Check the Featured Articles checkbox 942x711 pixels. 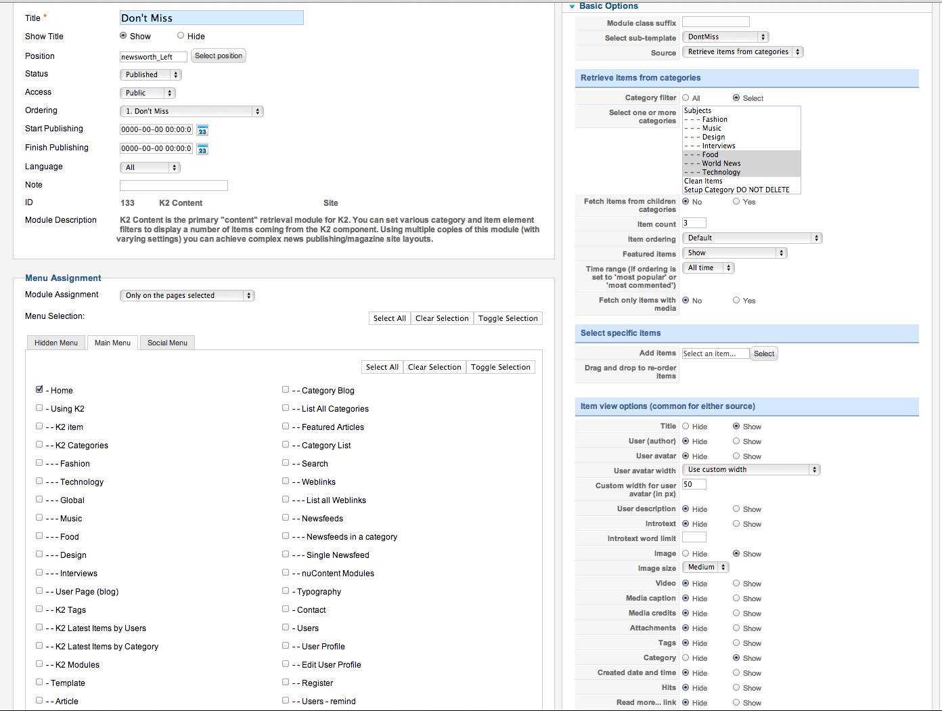coord(286,426)
